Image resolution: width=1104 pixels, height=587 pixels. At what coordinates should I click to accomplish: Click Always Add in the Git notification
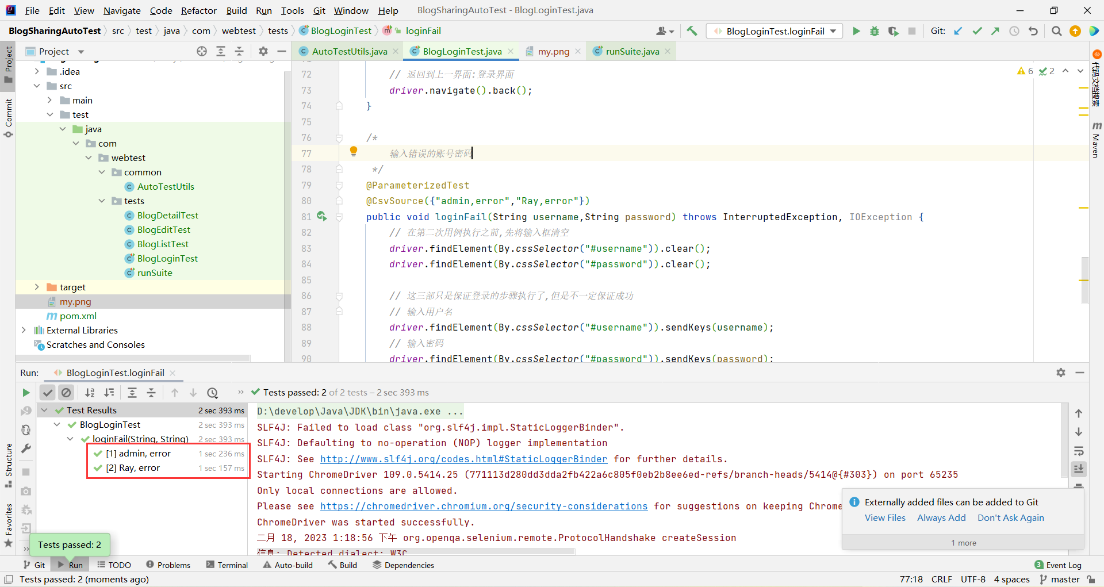pos(941,517)
